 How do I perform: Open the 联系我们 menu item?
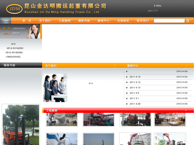pyautogui.click(x=143, y=20)
